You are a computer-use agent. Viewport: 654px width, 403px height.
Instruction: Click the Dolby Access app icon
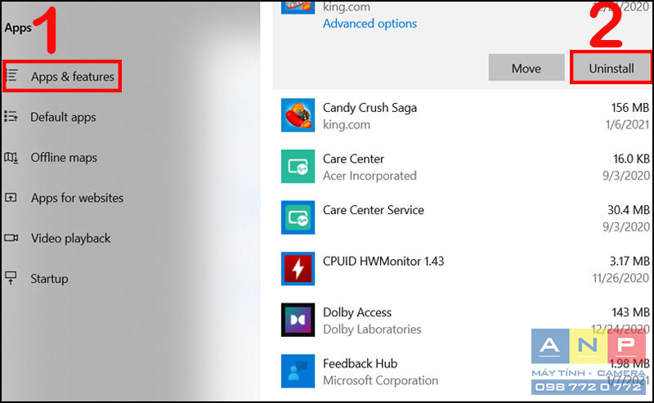[298, 320]
